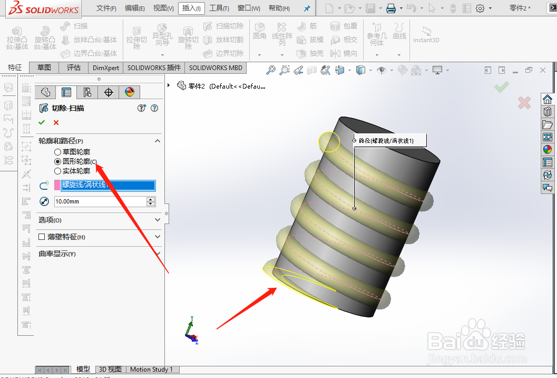The width and height of the screenshot is (557, 378).
Task: Collapse the 轮廓和路径 section
Action: point(158,141)
